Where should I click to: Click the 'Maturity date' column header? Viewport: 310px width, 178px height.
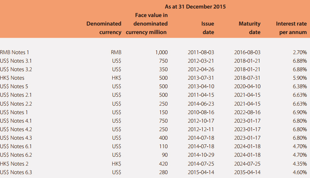pyautogui.click(x=250, y=28)
